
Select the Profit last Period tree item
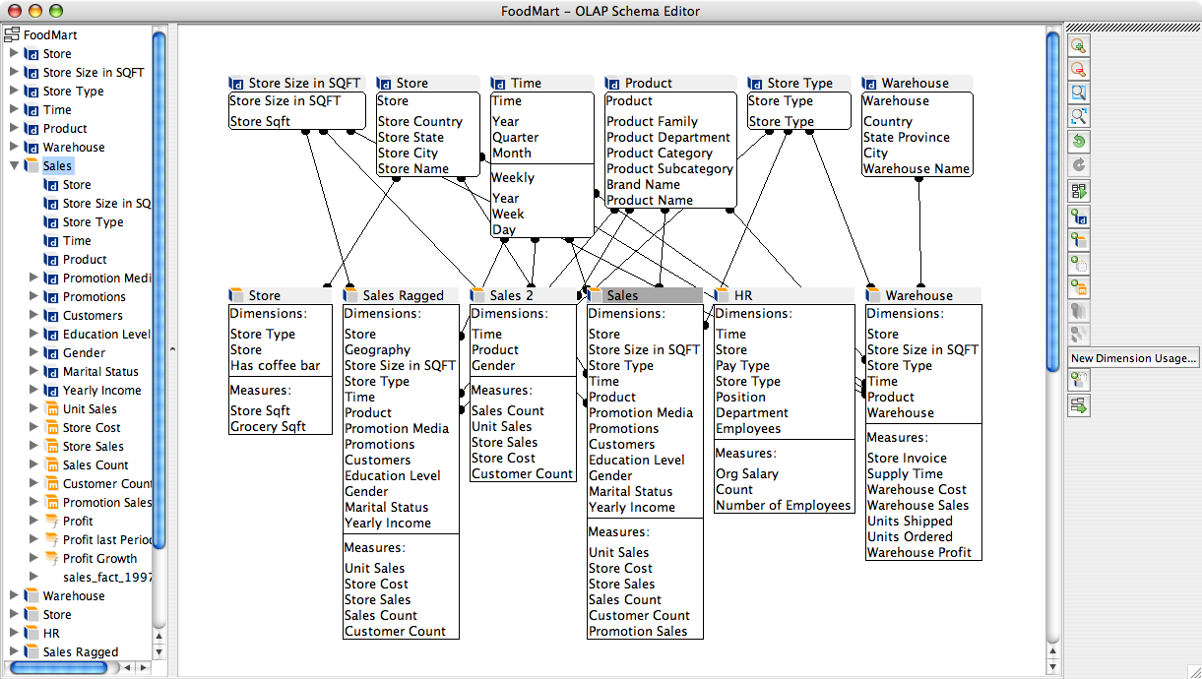(x=107, y=540)
